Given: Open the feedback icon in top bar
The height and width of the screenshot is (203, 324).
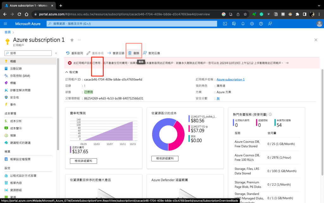Looking at the screenshot, I should 270,23.
